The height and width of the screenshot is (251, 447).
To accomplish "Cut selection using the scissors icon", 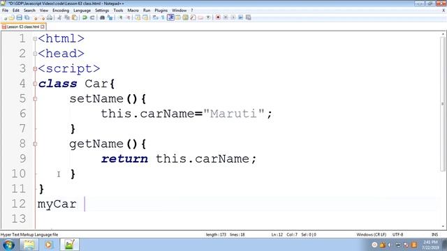I will [59, 17].
